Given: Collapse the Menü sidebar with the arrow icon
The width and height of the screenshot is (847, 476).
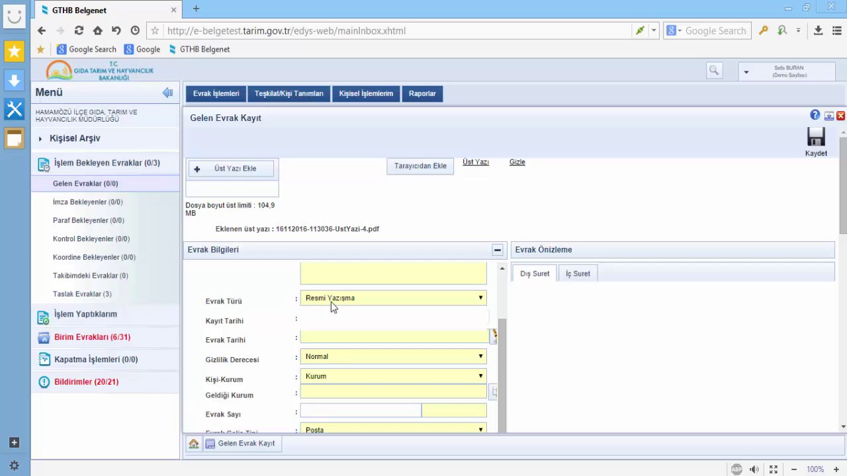Looking at the screenshot, I should coord(167,93).
